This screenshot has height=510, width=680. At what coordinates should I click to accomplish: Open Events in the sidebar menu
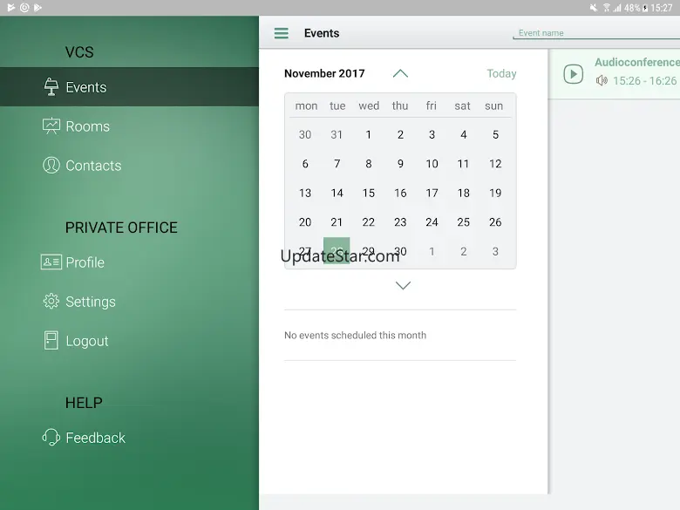tap(129, 86)
